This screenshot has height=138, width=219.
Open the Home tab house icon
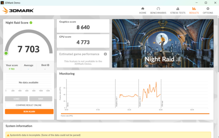(x=143, y=9)
